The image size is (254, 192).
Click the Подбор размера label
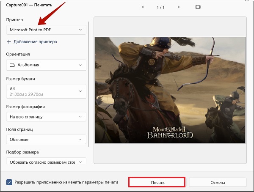coord(22,152)
